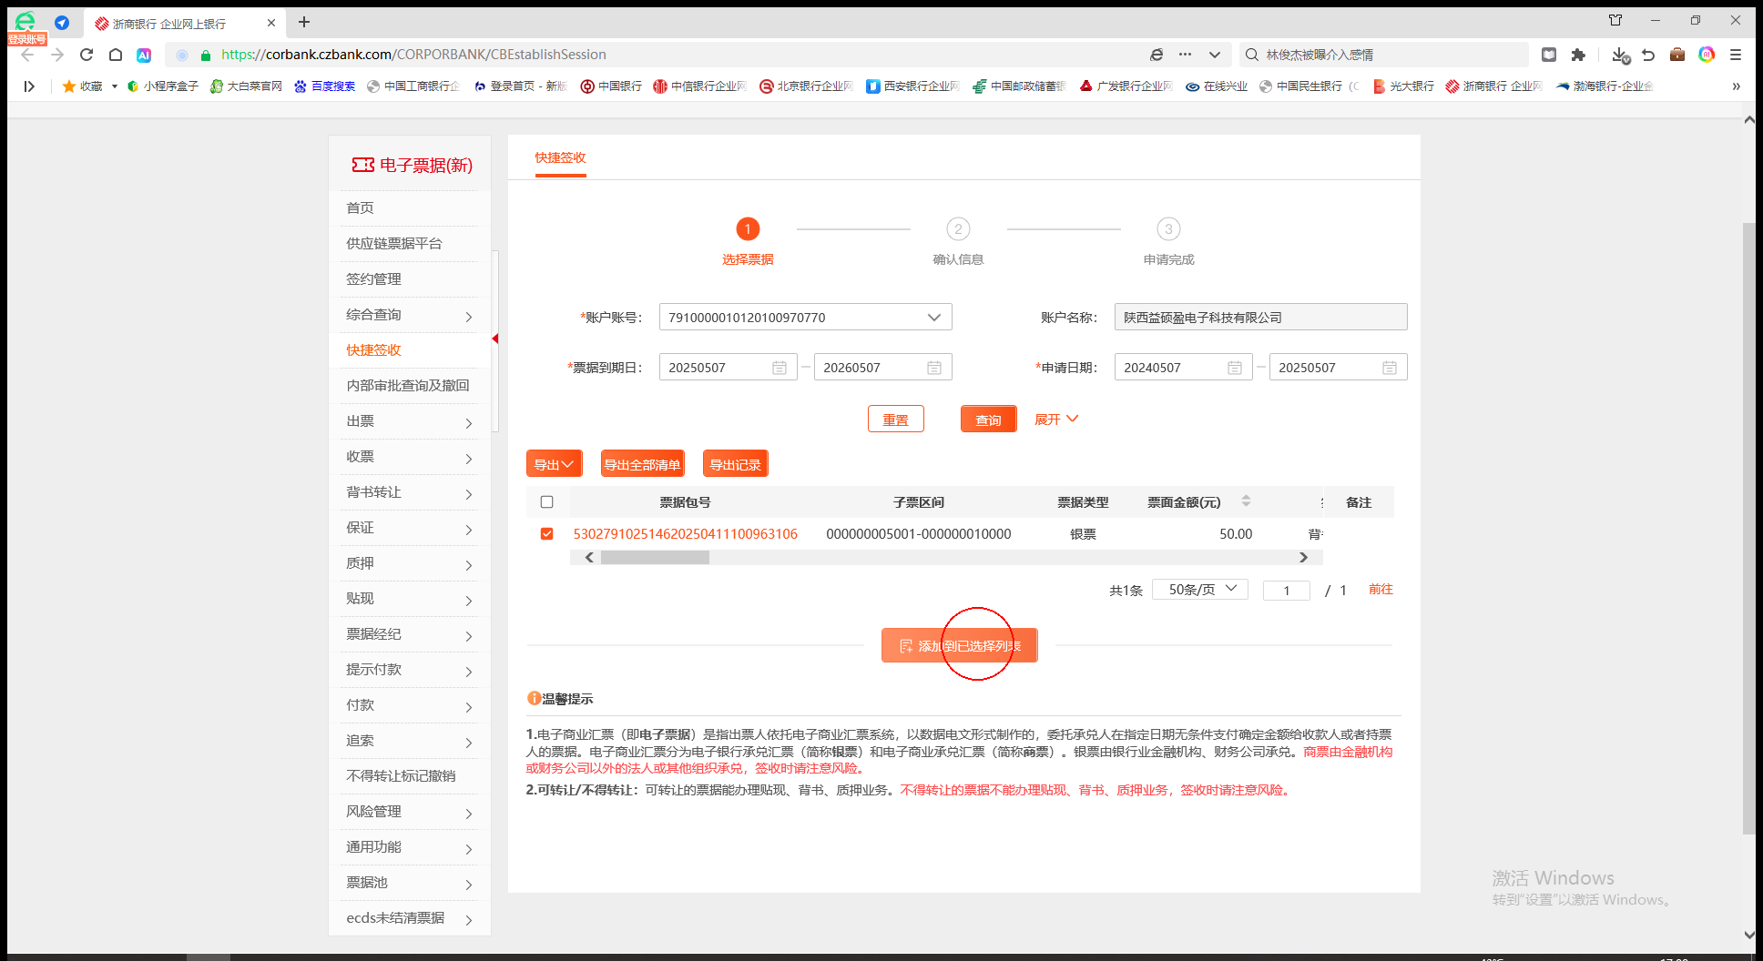Open the compatibility mode icon in address bar
Viewport: 1763px width, 961px height.
tap(1157, 55)
